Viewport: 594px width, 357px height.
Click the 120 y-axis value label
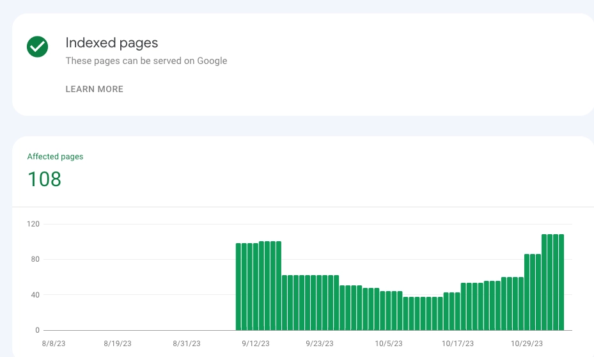(x=33, y=224)
